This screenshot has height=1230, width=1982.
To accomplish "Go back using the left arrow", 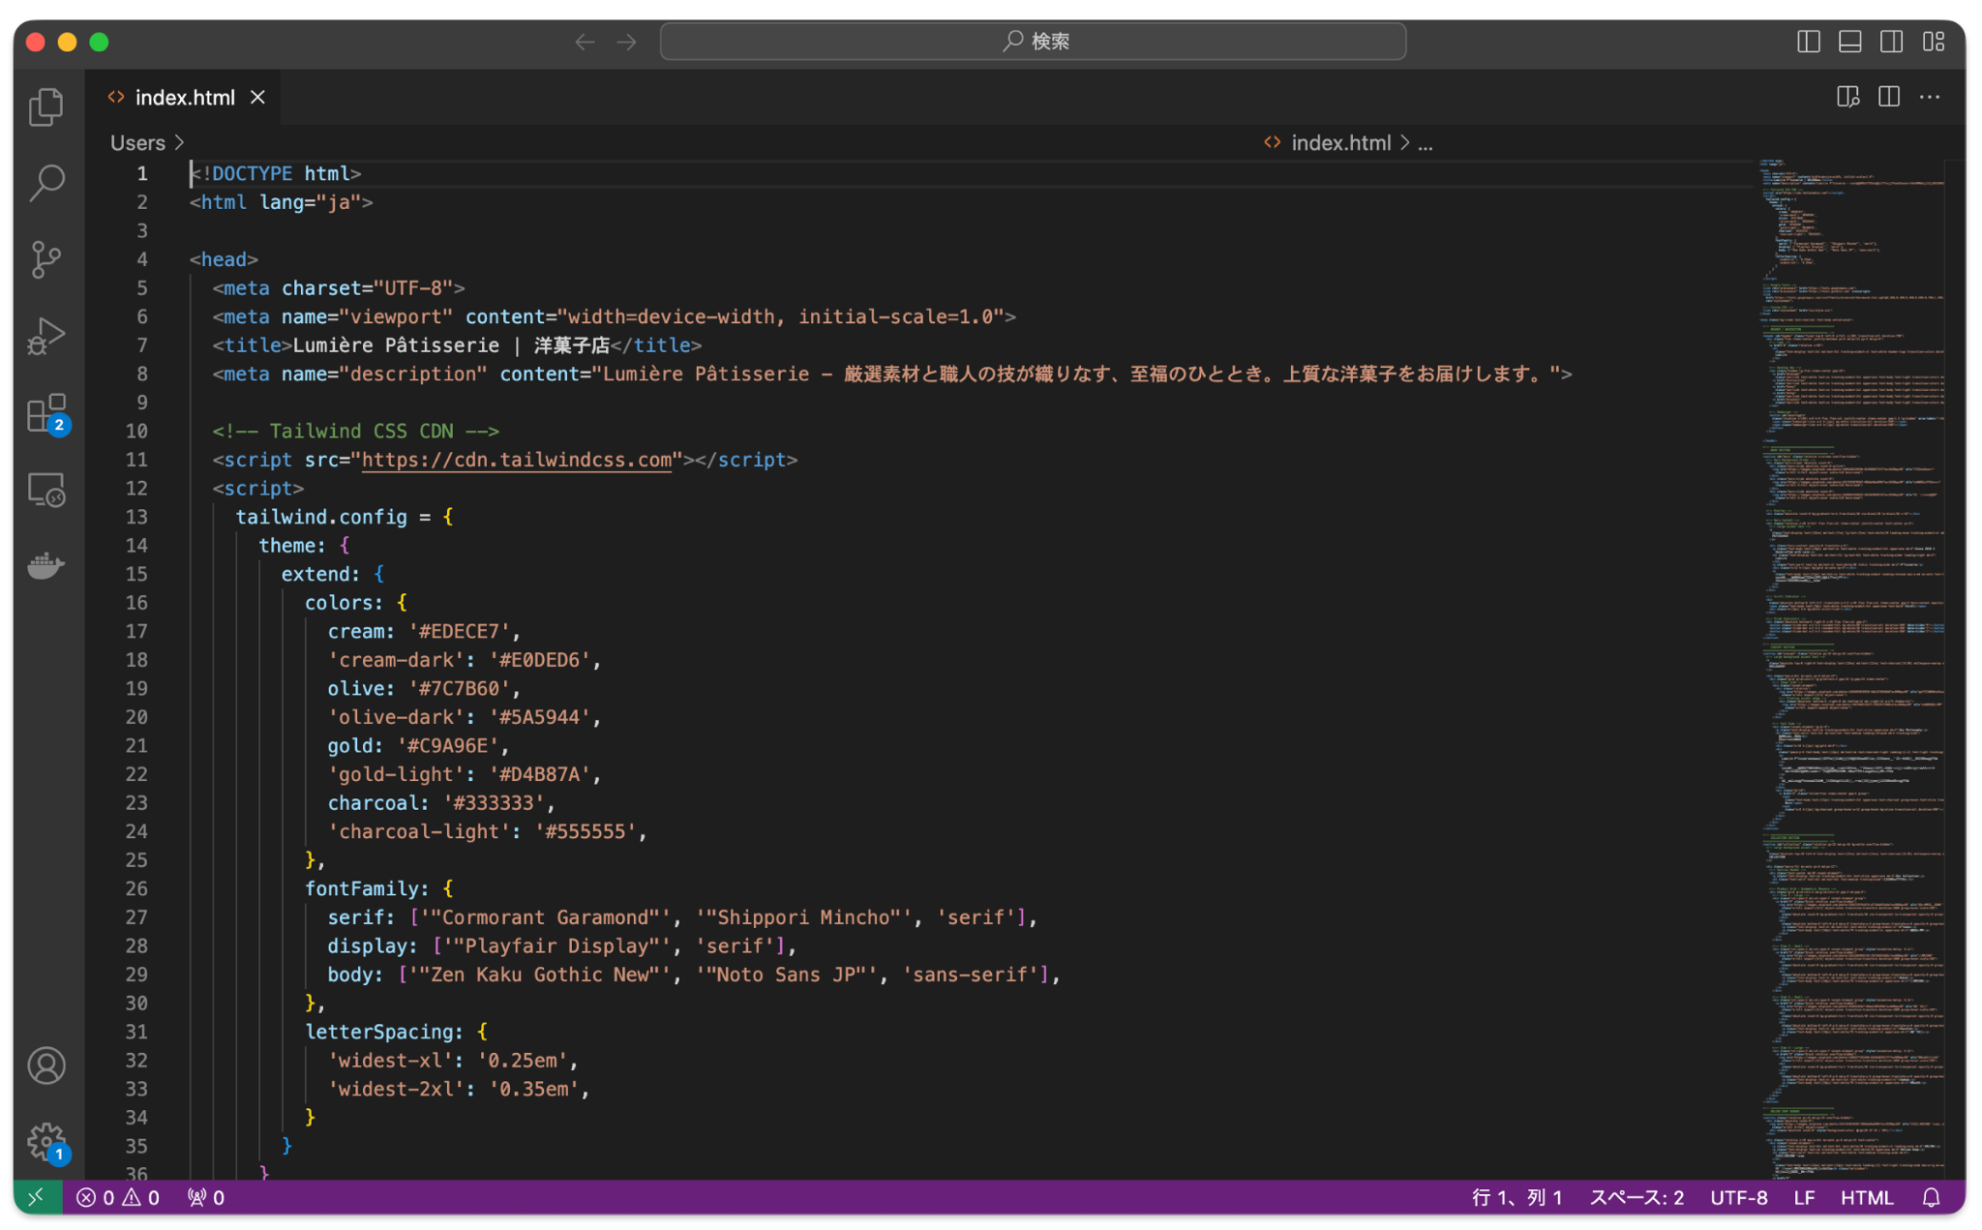I will (585, 42).
